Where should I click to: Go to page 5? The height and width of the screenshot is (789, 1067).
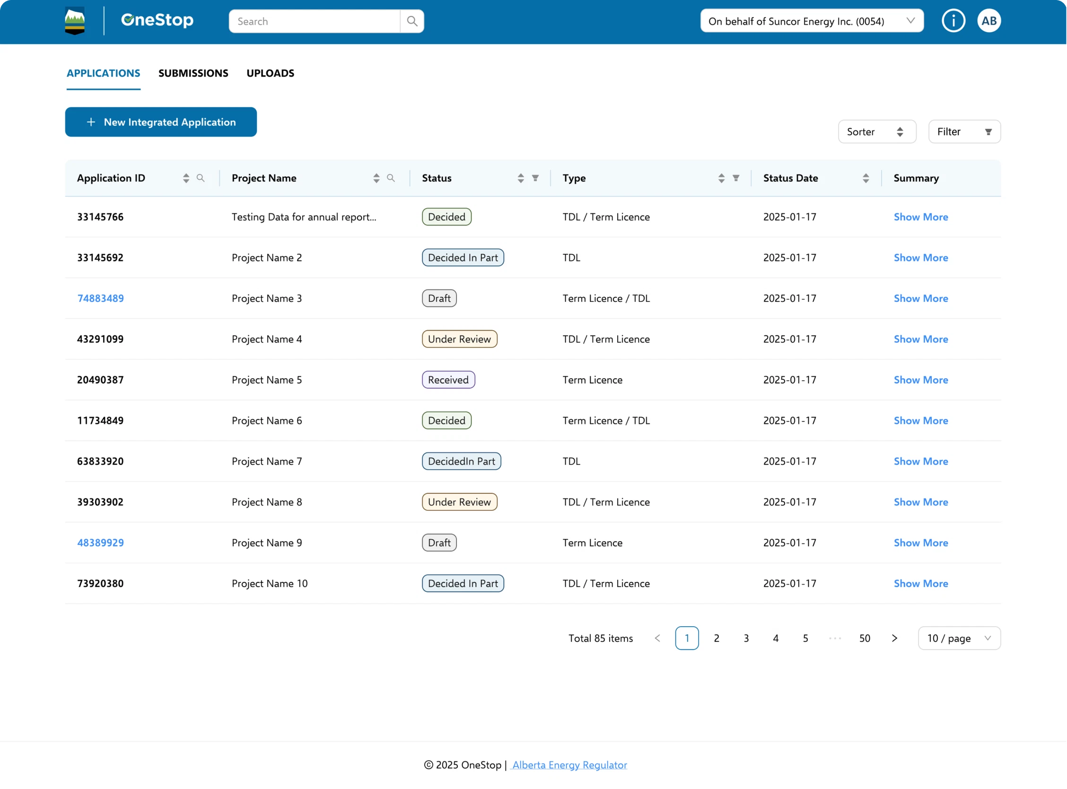(x=805, y=638)
